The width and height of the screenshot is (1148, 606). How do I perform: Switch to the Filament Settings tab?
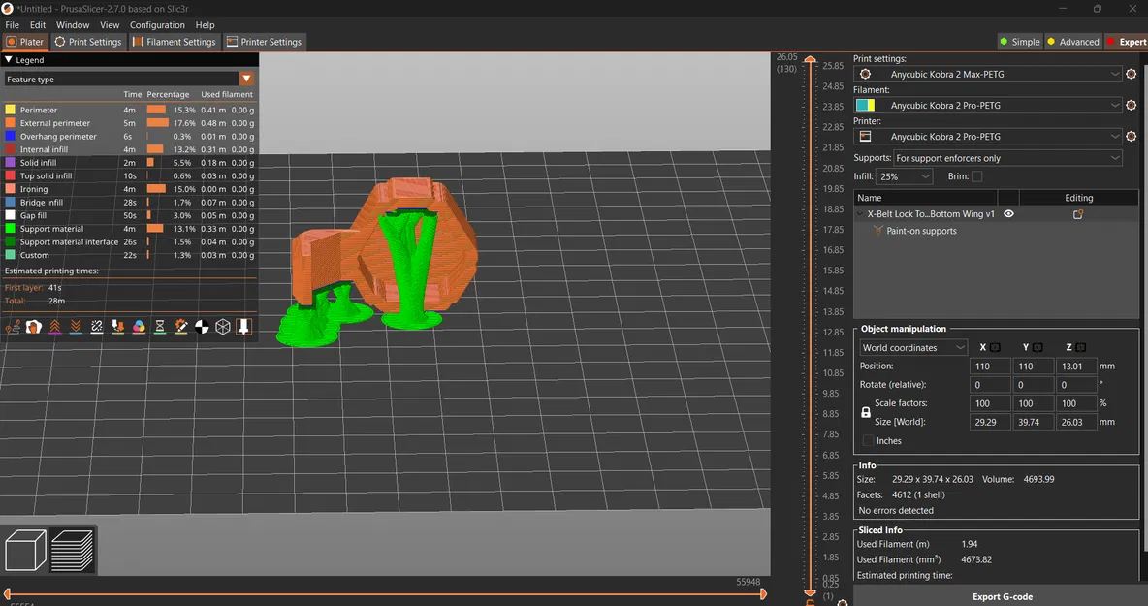pyautogui.click(x=175, y=42)
